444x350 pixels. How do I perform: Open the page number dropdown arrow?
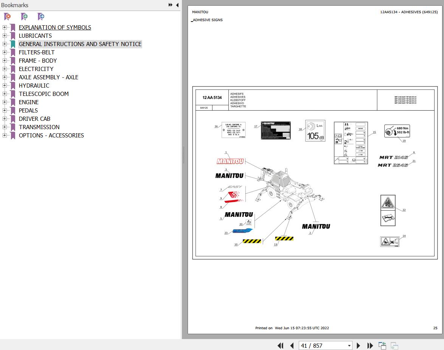349,346
